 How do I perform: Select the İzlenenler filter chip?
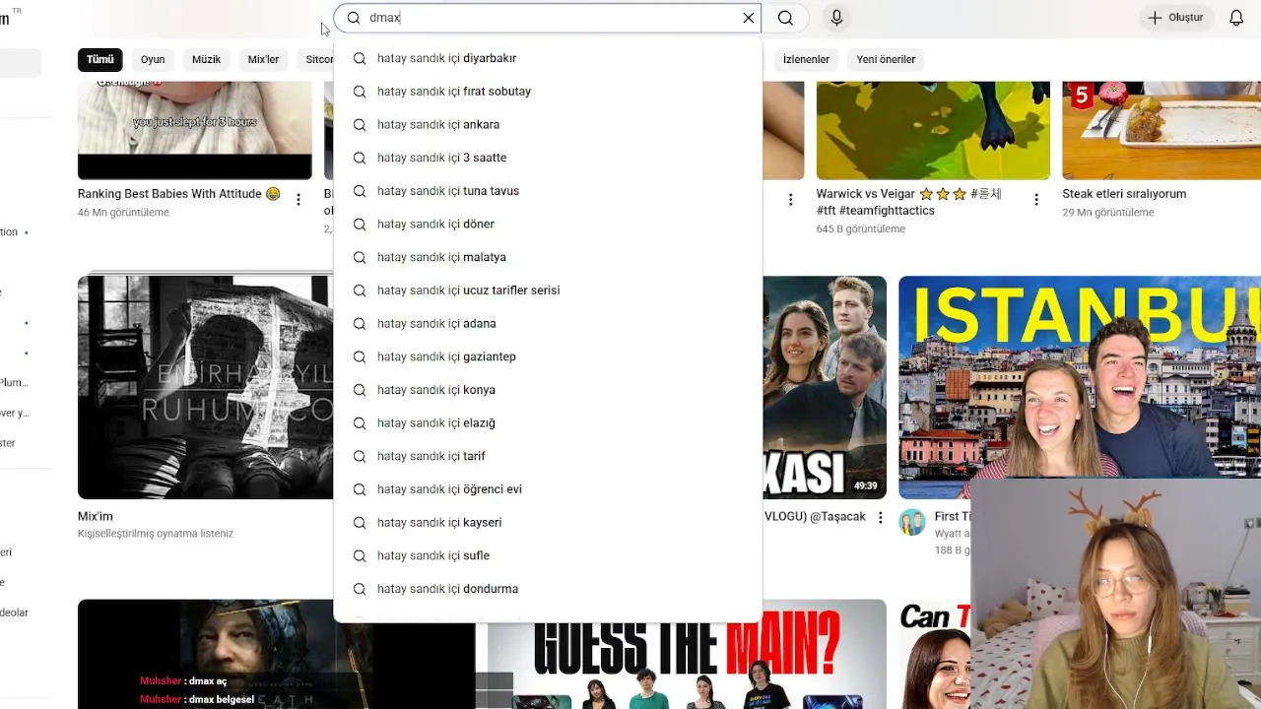806,59
